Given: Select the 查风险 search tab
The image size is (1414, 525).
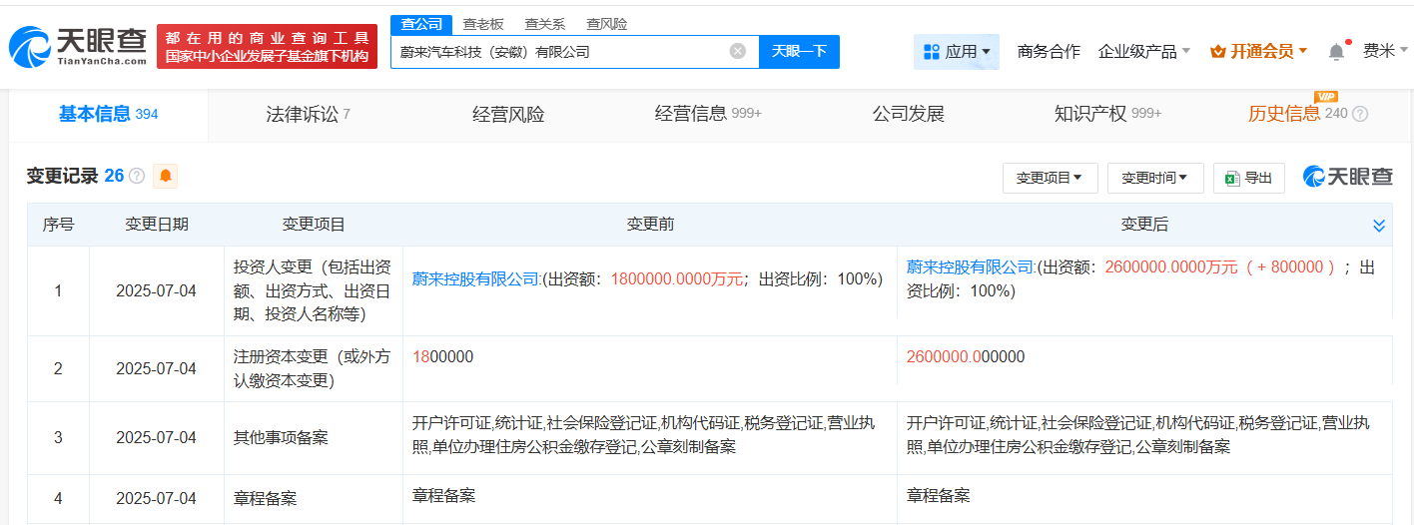Looking at the screenshot, I should [607, 24].
